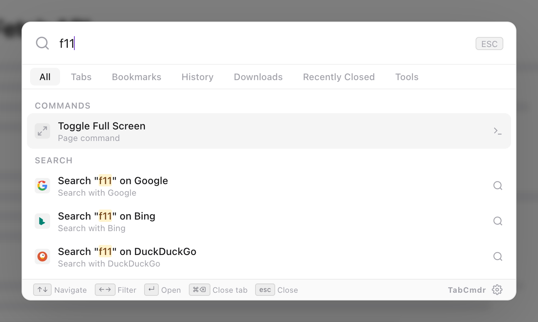Click the Page command subtitle text
Screen dimensions: 538x322
[x=89, y=138]
